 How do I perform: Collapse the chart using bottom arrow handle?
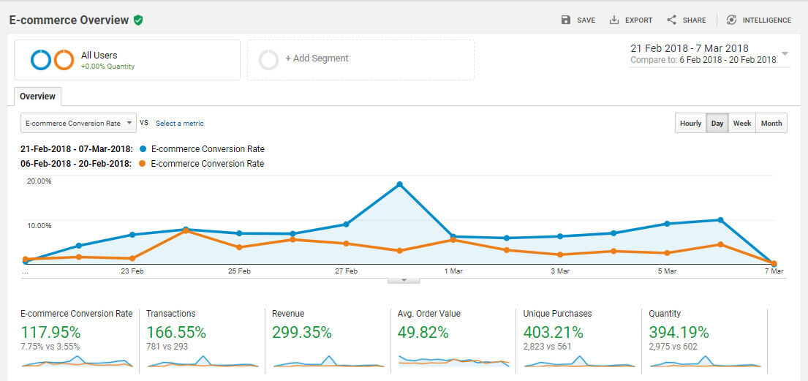(x=404, y=280)
